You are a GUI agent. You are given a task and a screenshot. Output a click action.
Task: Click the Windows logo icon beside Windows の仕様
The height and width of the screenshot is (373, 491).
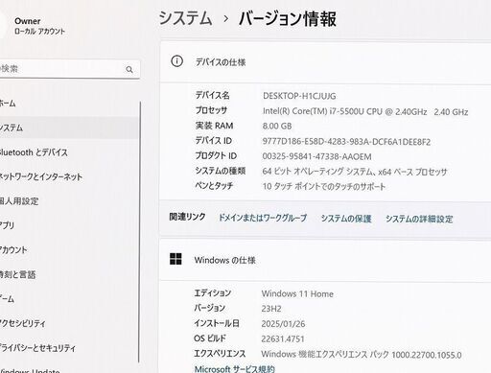point(175,259)
